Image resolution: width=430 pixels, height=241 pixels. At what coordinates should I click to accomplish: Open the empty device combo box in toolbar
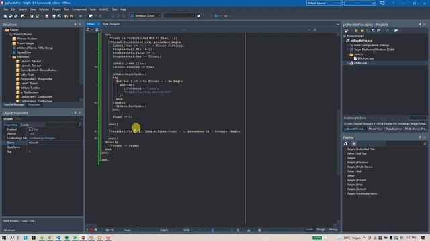179,16
